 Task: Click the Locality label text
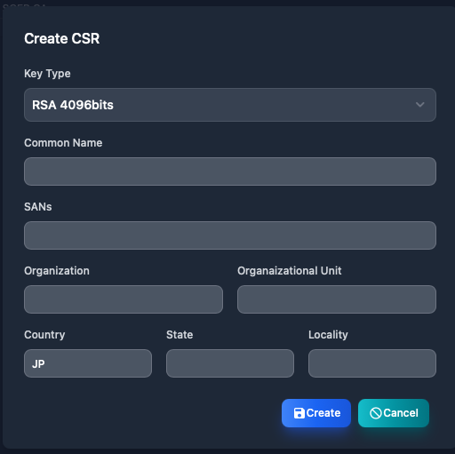[x=328, y=335]
